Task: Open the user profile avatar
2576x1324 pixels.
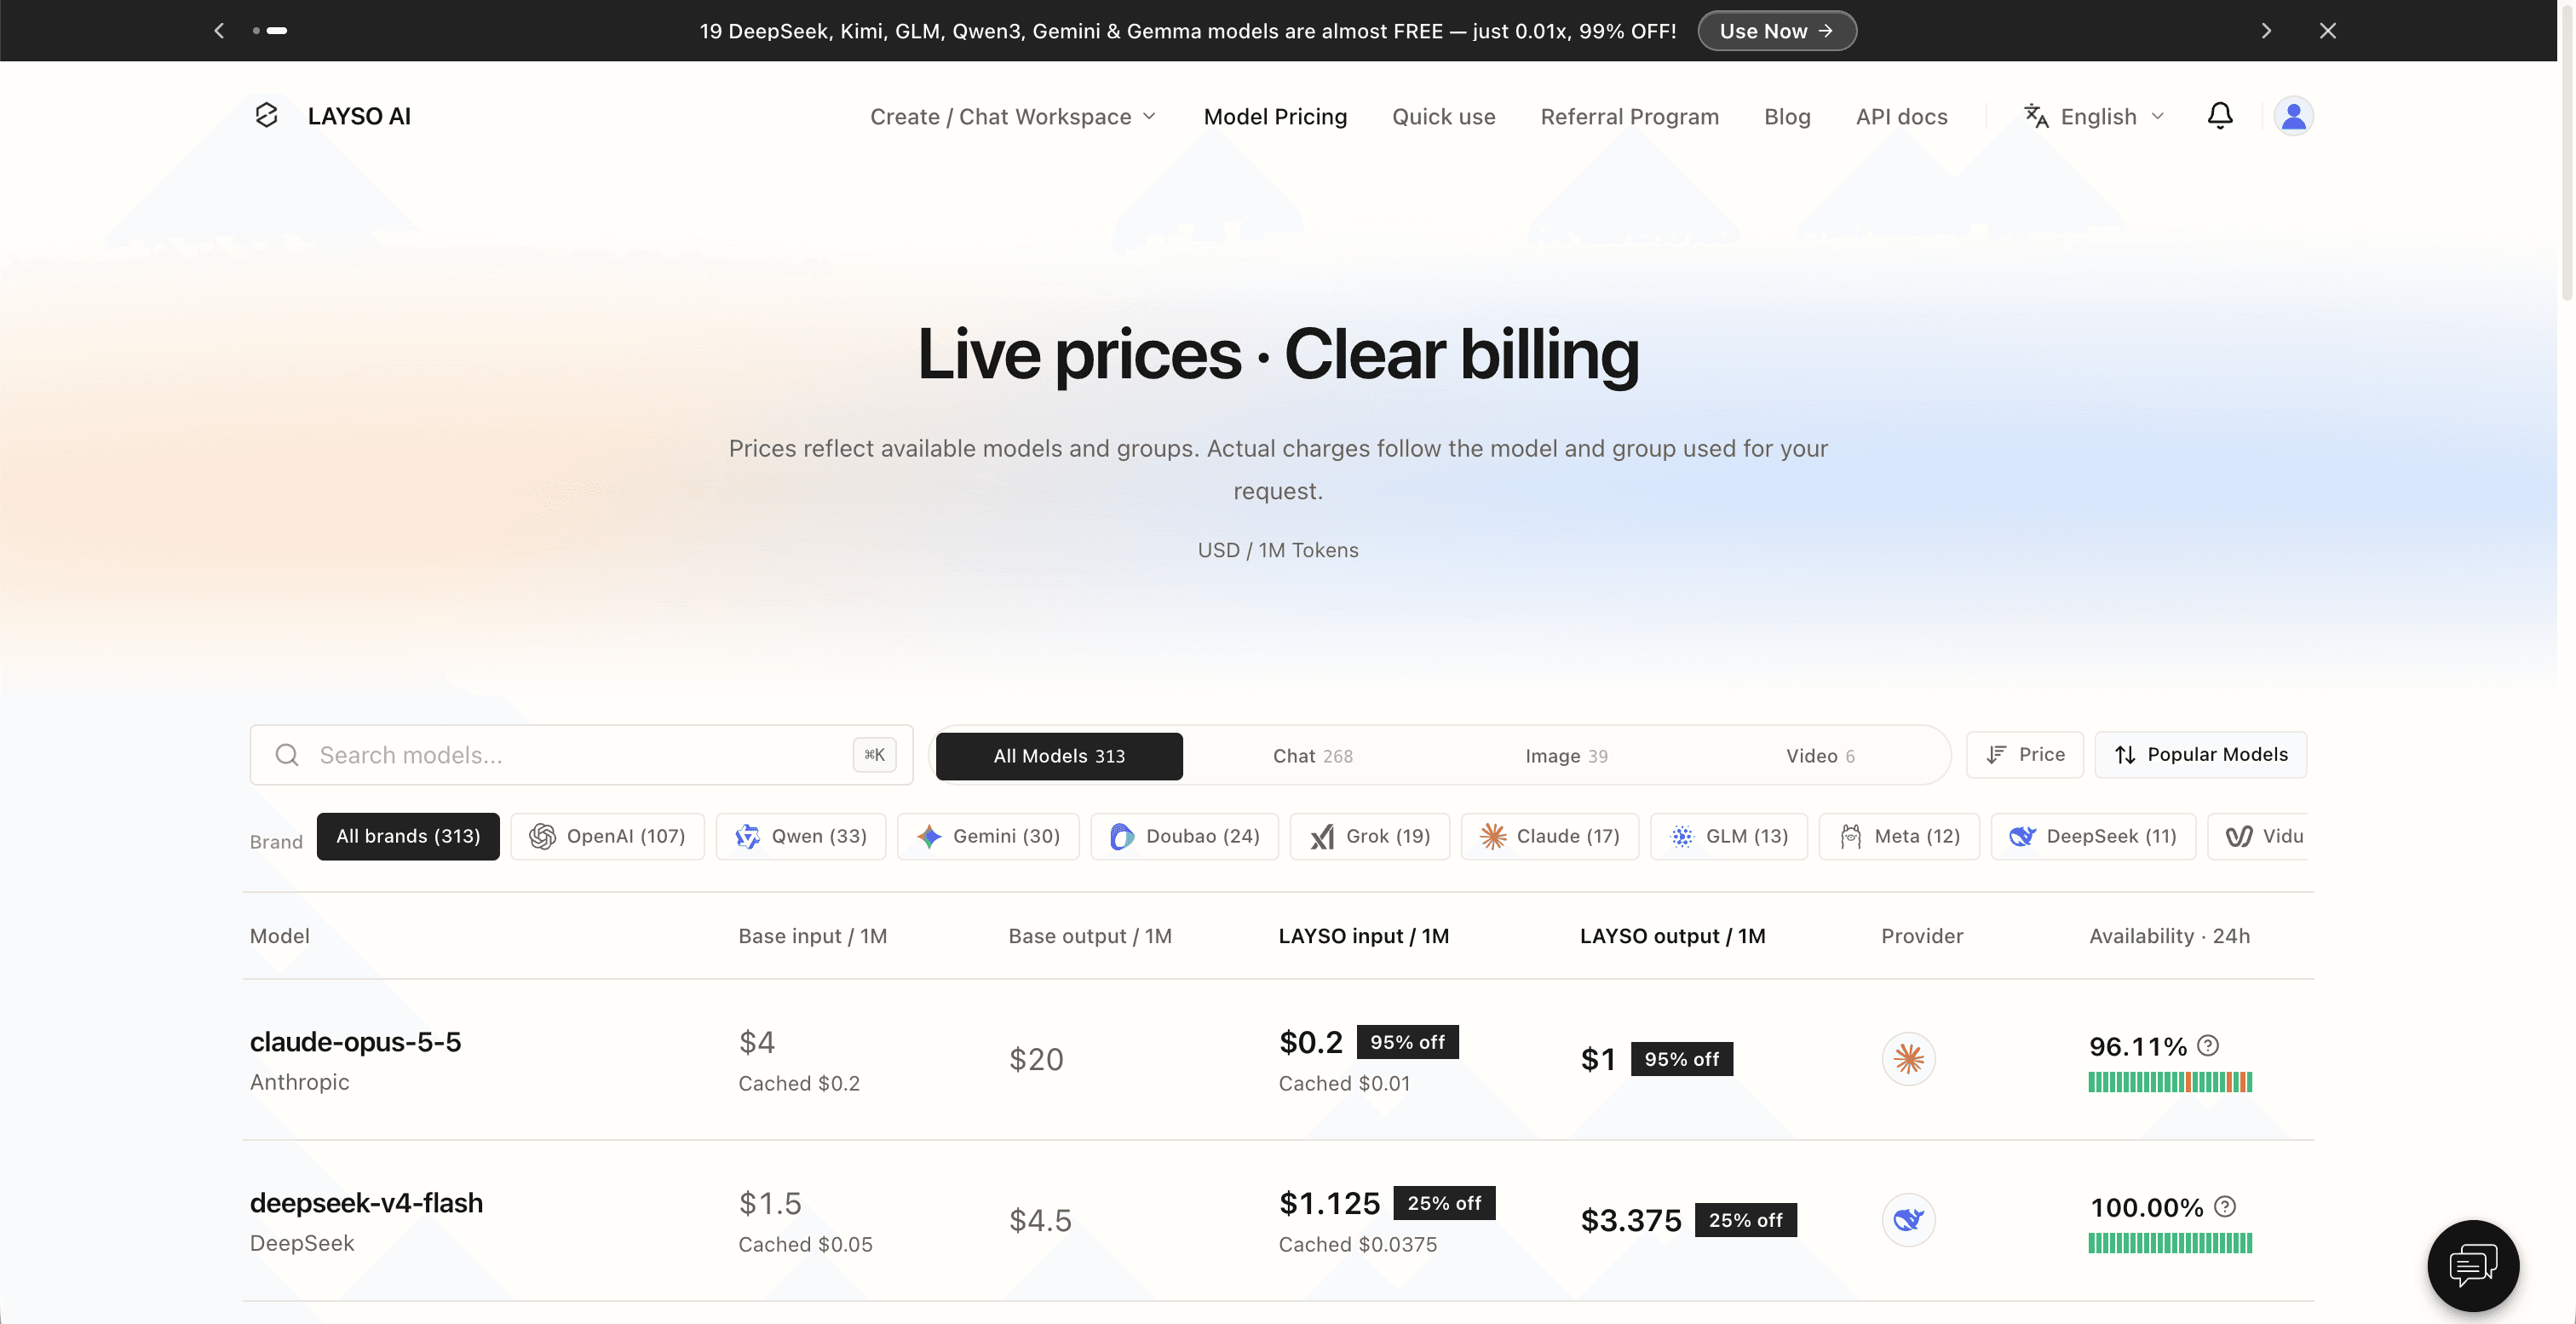Action: click(x=2293, y=116)
